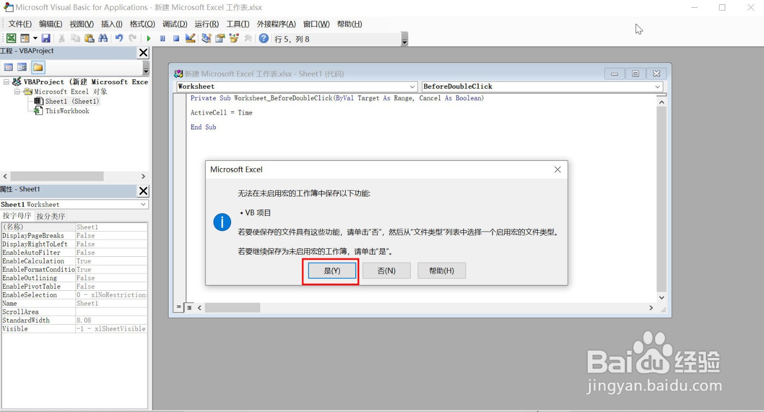Undo the last action via toolbar
This screenshot has width=764, height=412.
(119, 38)
